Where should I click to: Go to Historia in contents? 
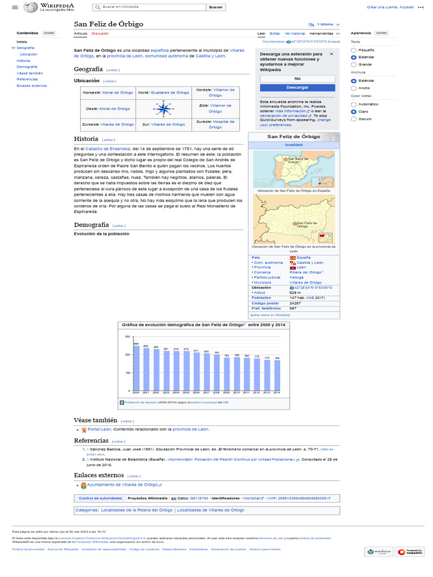pyautogui.click(x=23, y=61)
